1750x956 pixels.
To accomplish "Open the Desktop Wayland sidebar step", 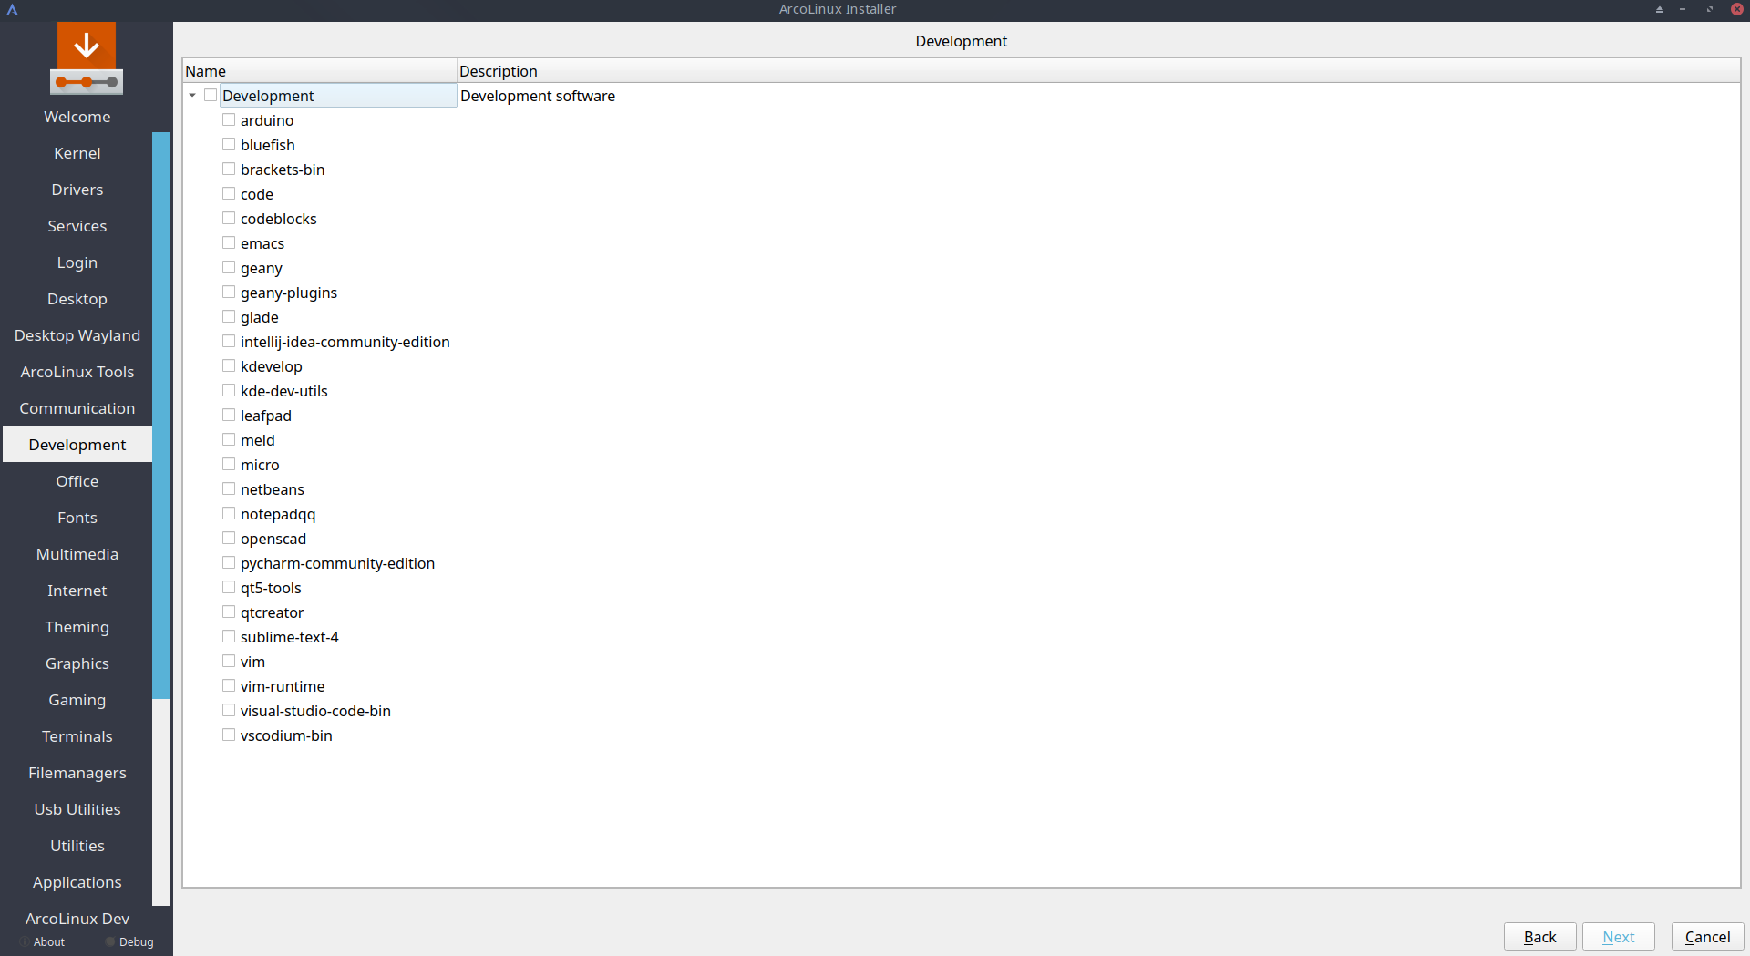I will pos(77,335).
